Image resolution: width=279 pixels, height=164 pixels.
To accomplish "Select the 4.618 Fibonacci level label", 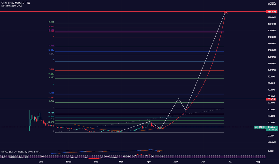I will pos(51,22).
